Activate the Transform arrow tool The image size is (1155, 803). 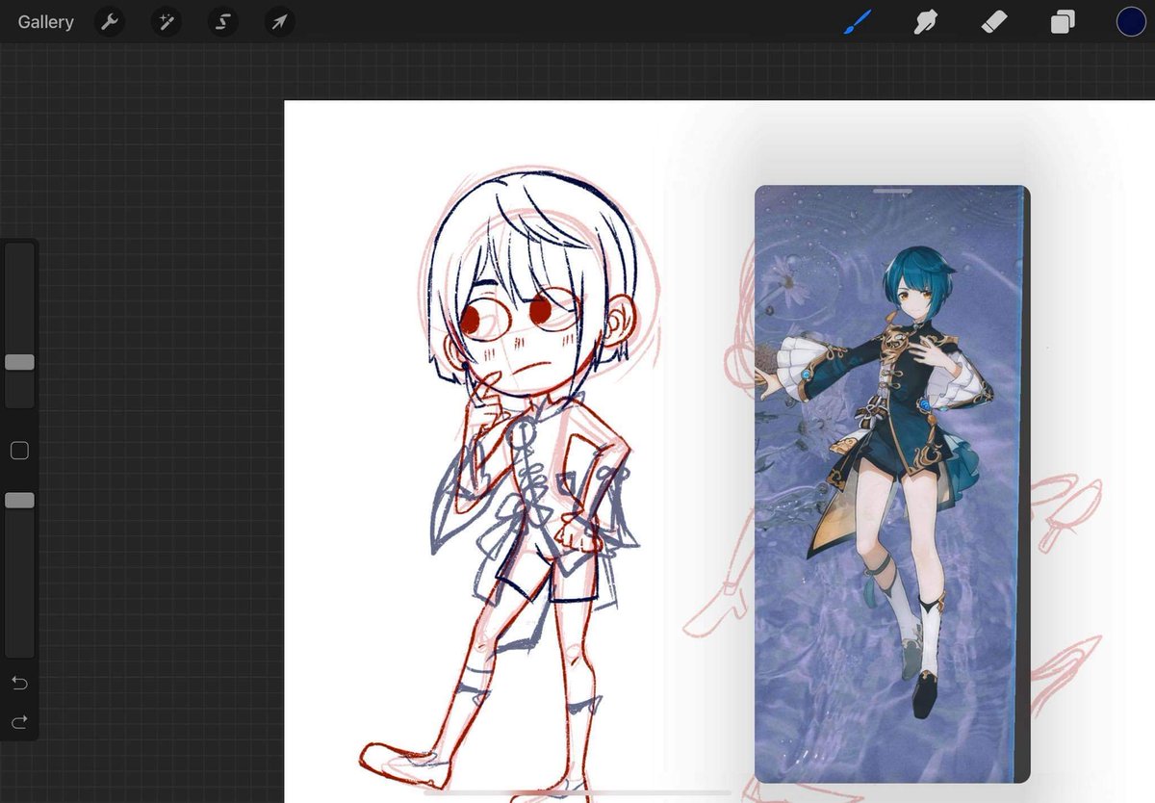coord(279,22)
